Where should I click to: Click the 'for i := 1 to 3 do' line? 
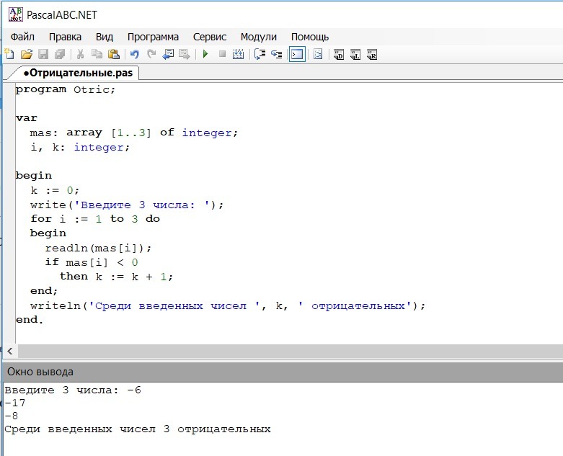(95, 219)
